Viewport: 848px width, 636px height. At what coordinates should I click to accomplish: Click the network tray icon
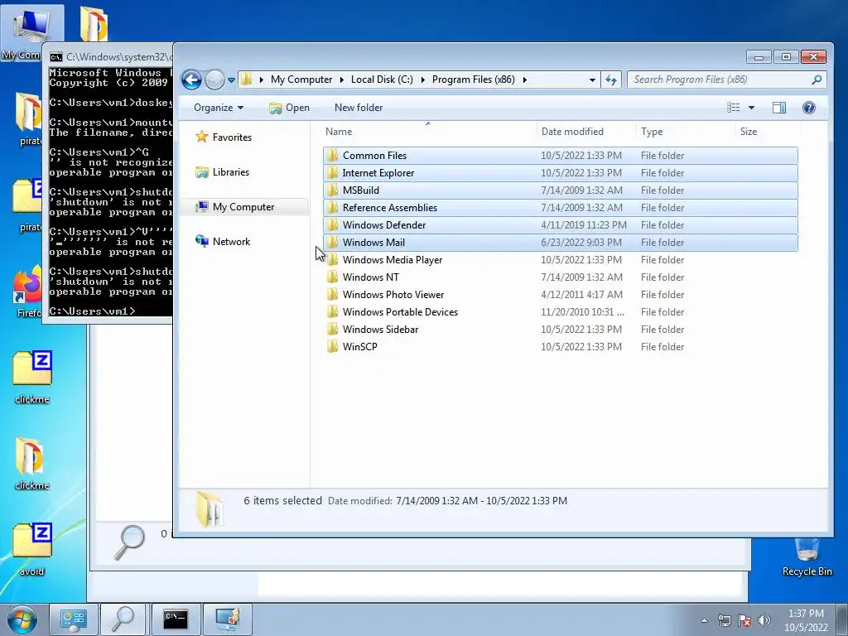point(724,620)
